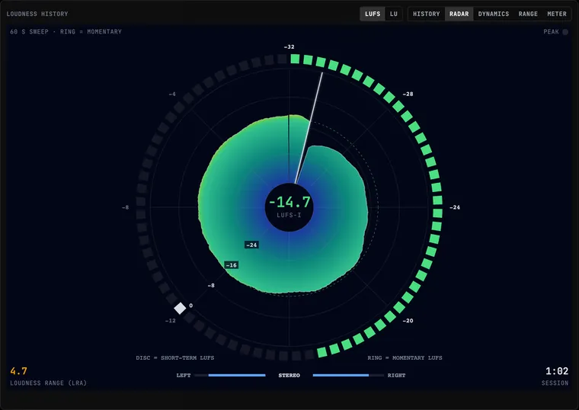Image resolution: width=579 pixels, height=410 pixels.
Task: Click the -32 ring scale label
Action: click(x=289, y=47)
